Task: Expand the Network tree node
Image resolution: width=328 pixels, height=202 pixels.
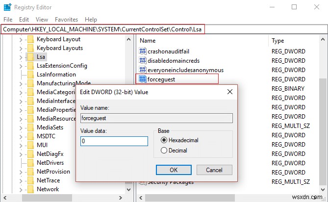Action: pos(21,189)
